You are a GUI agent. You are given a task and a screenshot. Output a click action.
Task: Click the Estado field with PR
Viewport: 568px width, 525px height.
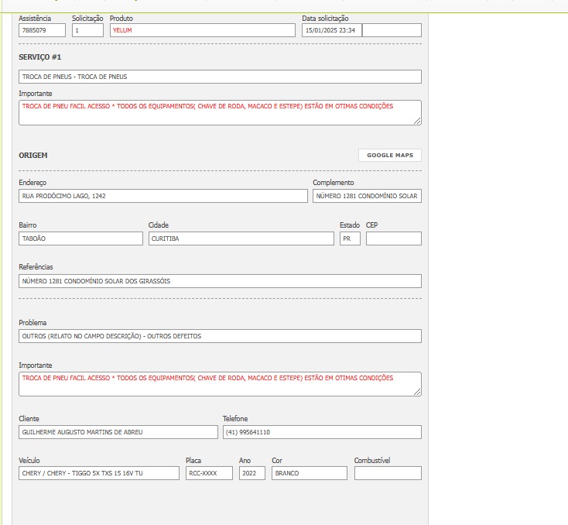tap(350, 238)
